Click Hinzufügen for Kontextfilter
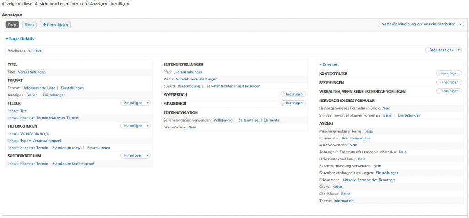Image resolution: width=469 pixels, height=218 pixels. pos(449,73)
